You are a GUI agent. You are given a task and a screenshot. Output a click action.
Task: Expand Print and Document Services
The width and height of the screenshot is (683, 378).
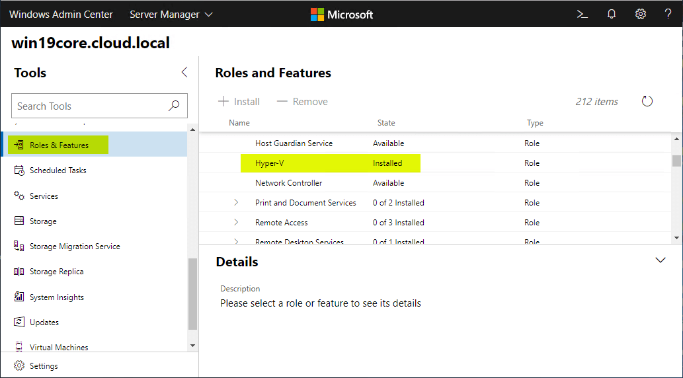236,202
